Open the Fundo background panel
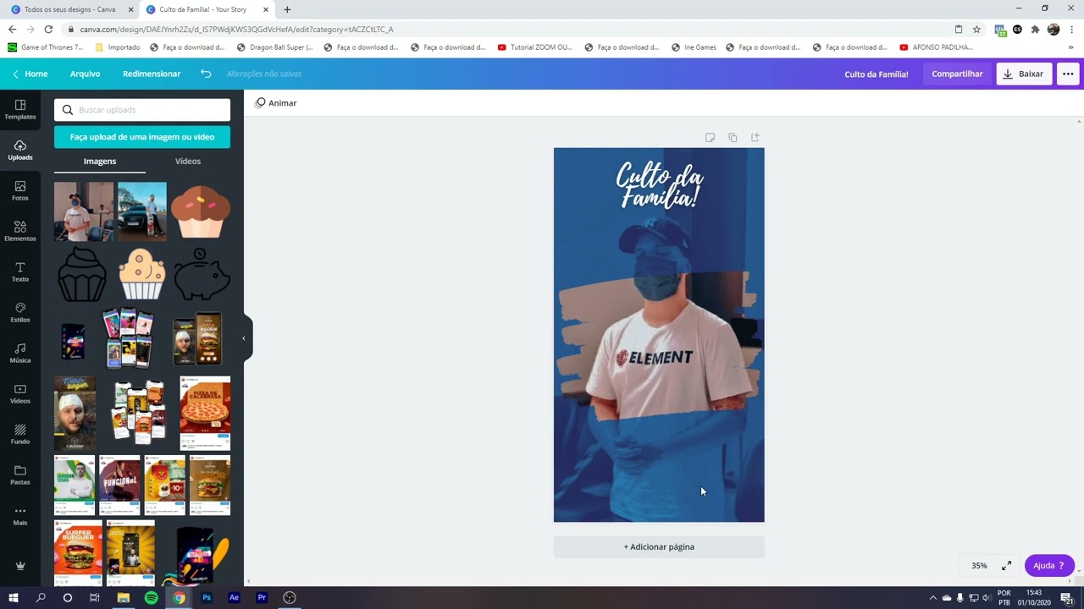Screen dimensions: 1084x609 [20, 434]
